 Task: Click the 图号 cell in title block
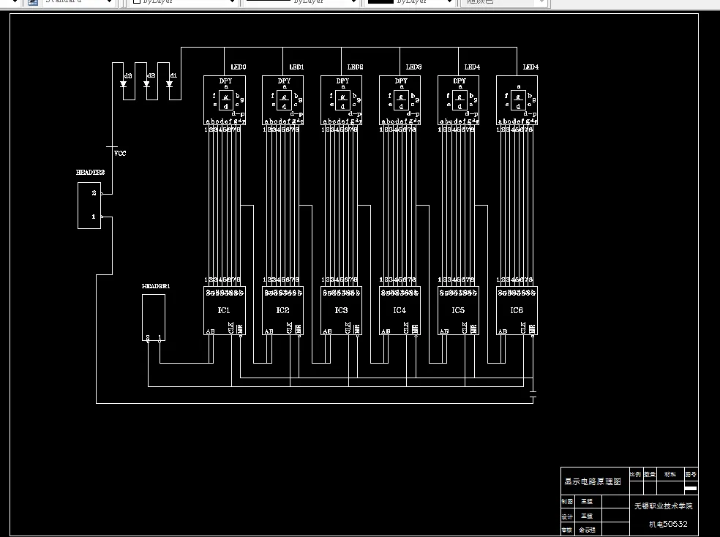[x=691, y=475]
